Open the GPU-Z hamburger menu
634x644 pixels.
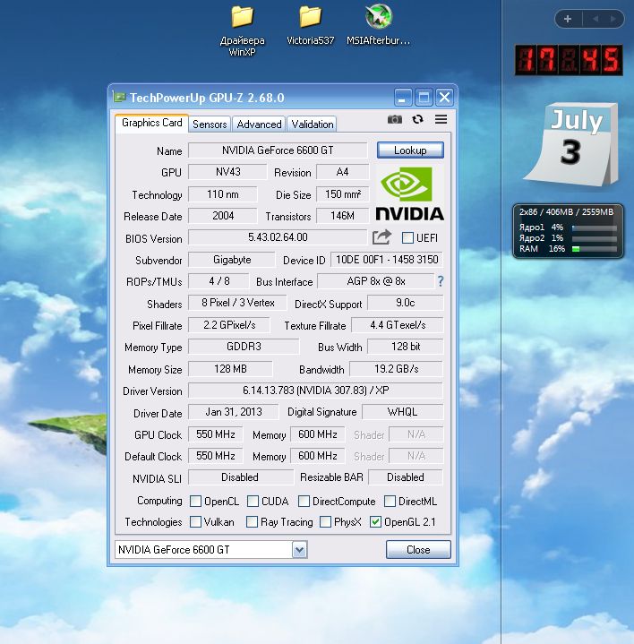click(x=441, y=119)
